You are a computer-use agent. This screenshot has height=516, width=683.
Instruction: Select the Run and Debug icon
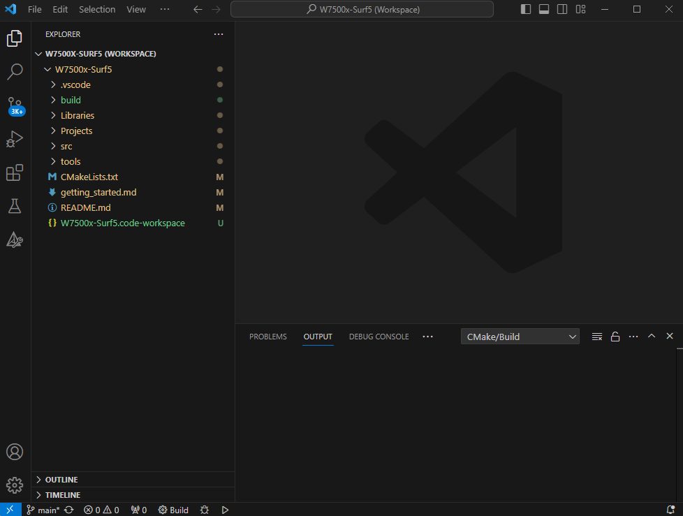15,139
